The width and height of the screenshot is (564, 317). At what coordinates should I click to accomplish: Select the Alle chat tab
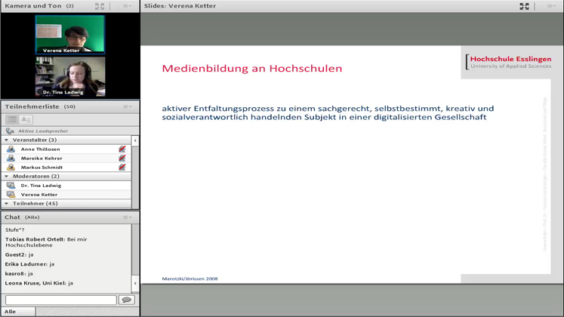(x=10, y=312)
